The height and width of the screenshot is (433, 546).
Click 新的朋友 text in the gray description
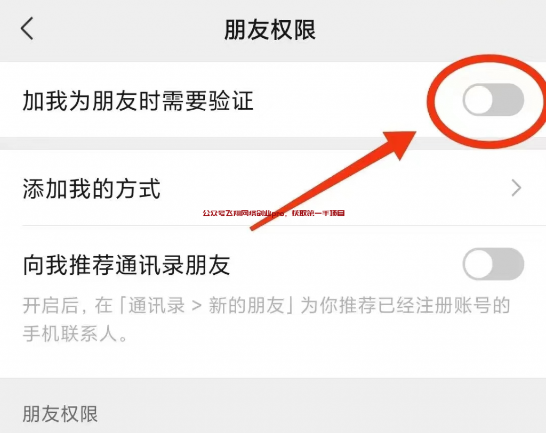(x=246, y=306)
